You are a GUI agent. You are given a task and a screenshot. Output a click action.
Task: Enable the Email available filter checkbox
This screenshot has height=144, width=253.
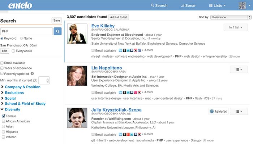[x=3, y=63]
